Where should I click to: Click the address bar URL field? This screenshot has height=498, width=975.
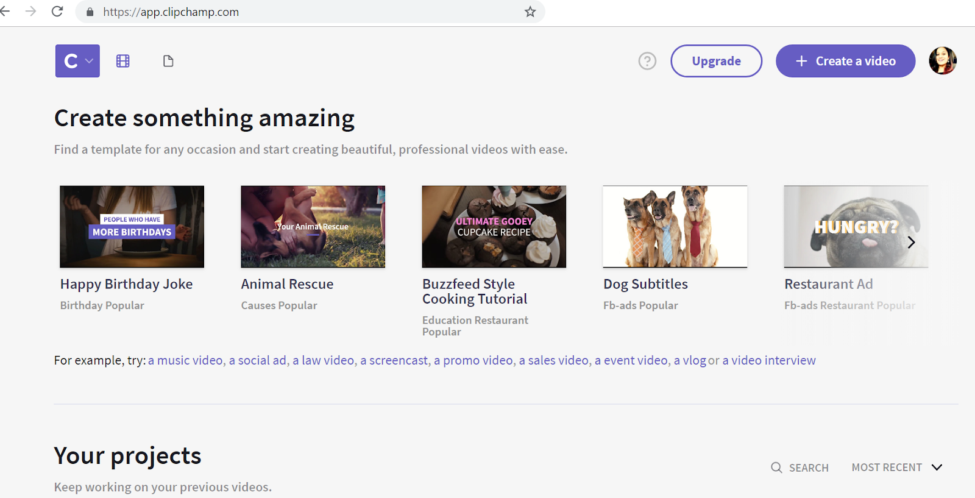click(311, 12)
